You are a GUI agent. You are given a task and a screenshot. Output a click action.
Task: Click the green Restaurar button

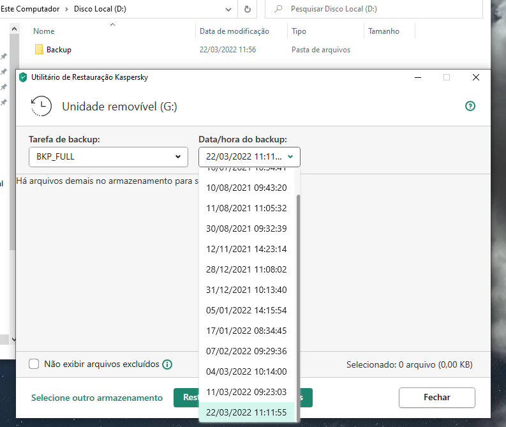click(x=186, y=397)
